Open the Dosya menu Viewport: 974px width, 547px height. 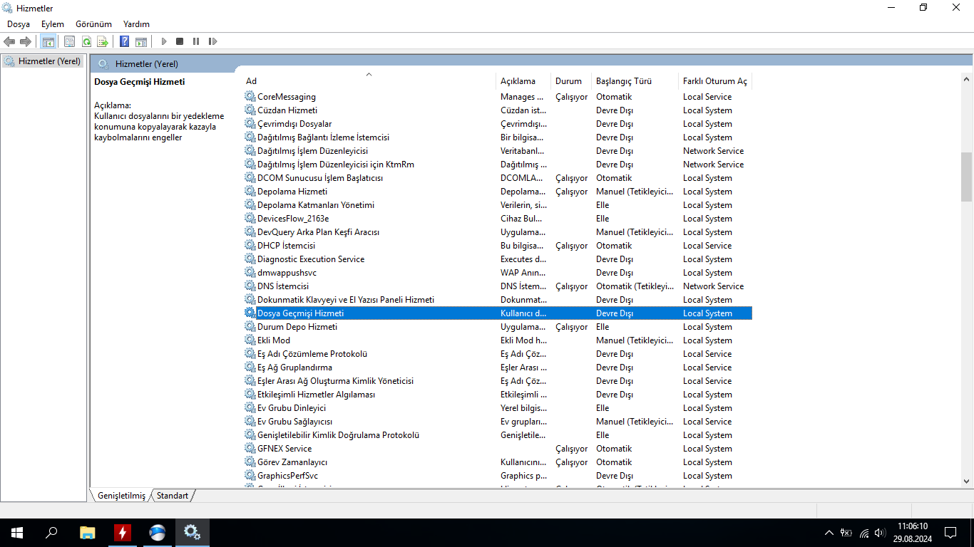[x=19, y=24]
